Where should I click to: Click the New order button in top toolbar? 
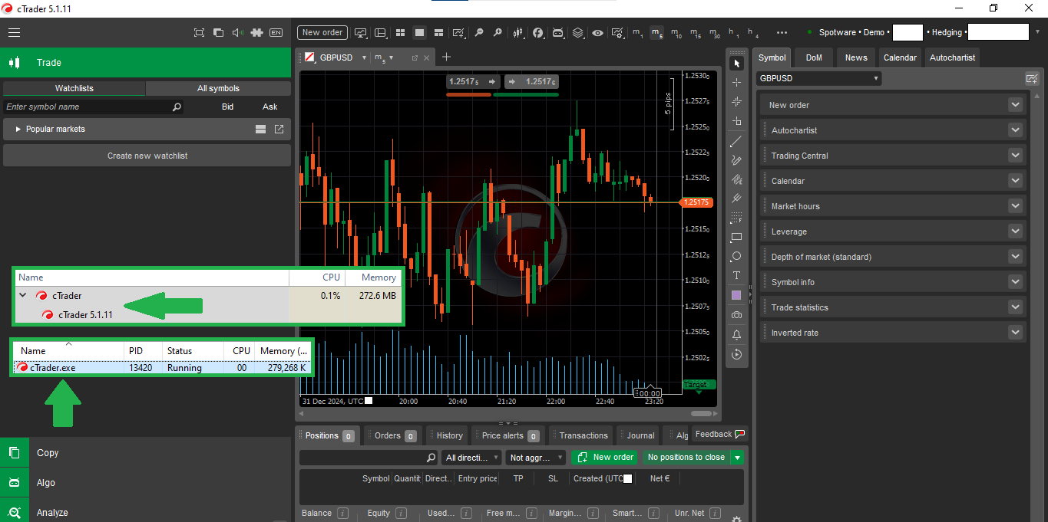[x=322, y=32]
